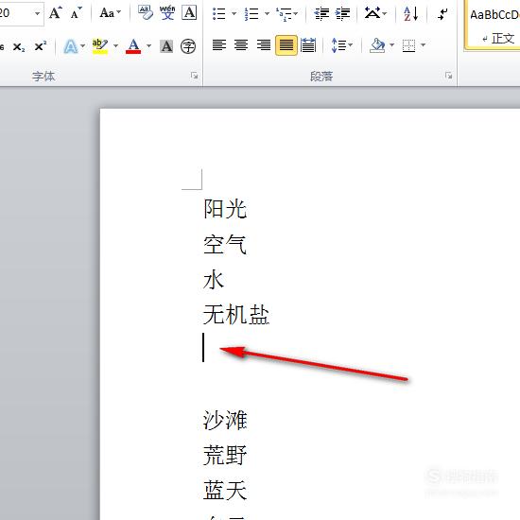This screenshot has height=520, width=520.
Task: Toggle Show/Hide formatting marks
Action: point(442,13)
